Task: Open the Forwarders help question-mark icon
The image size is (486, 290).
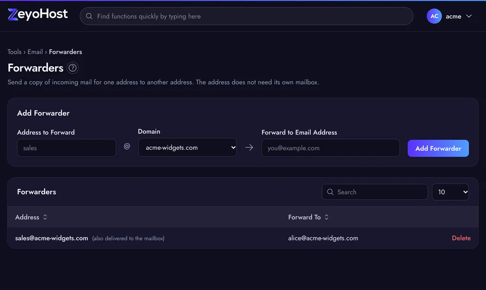Action: (x=73, y=68)
